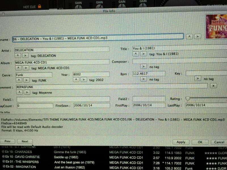Go to the Prev track file info
The height and width of the screenshot is (170, 227).
coord(7,141)
